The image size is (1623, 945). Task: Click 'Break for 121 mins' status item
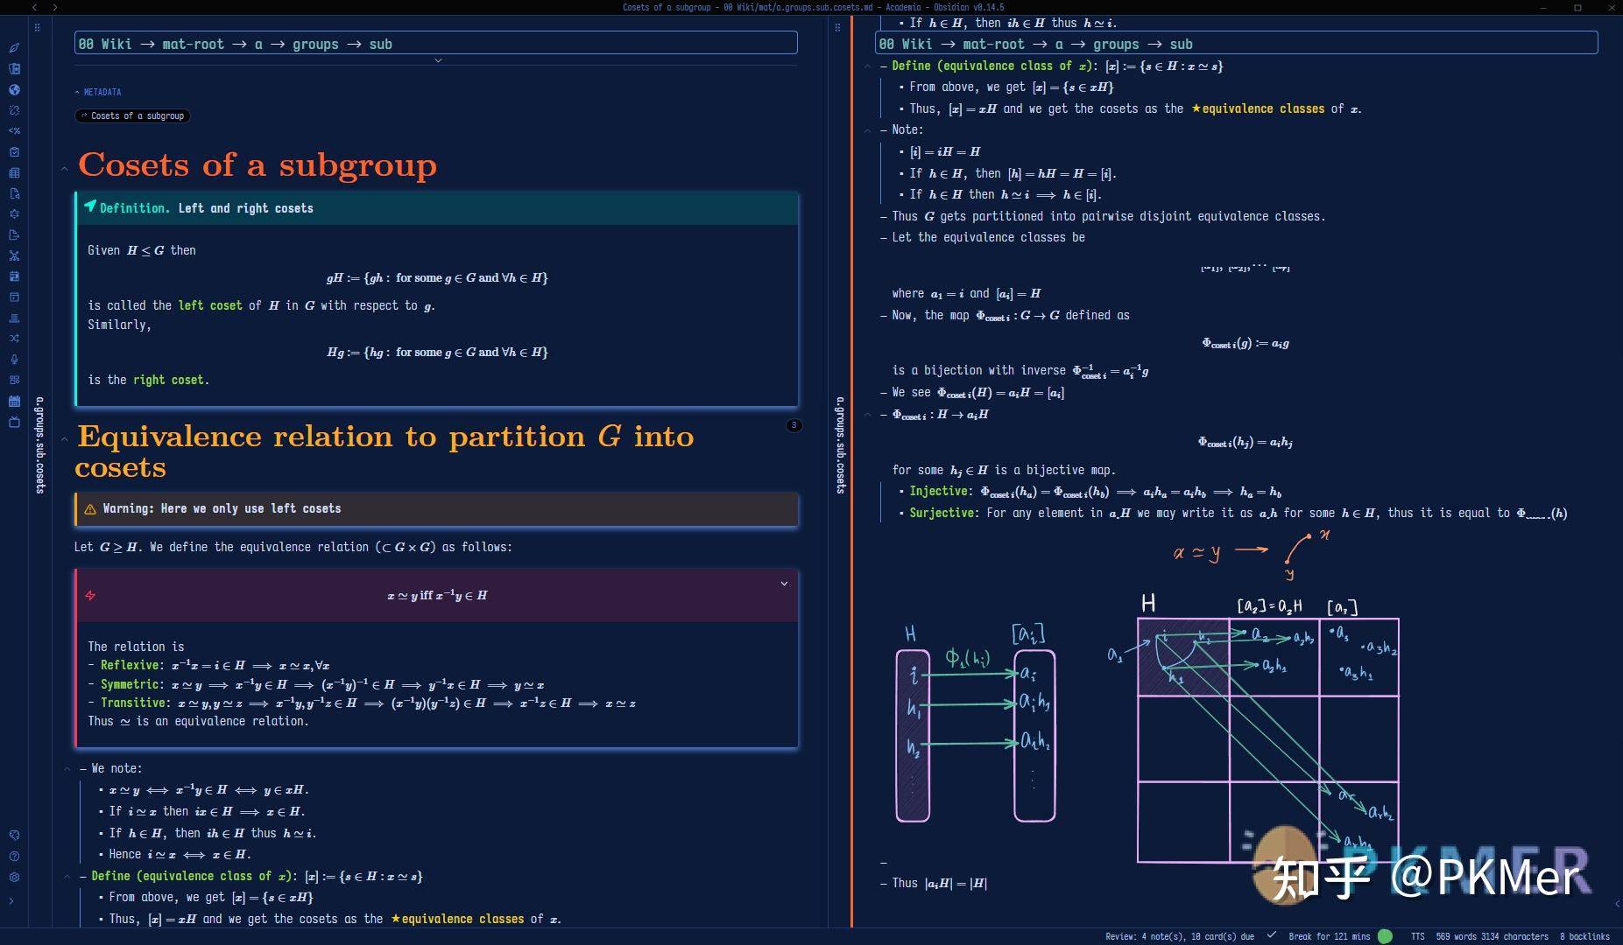tap(1329, 936)
